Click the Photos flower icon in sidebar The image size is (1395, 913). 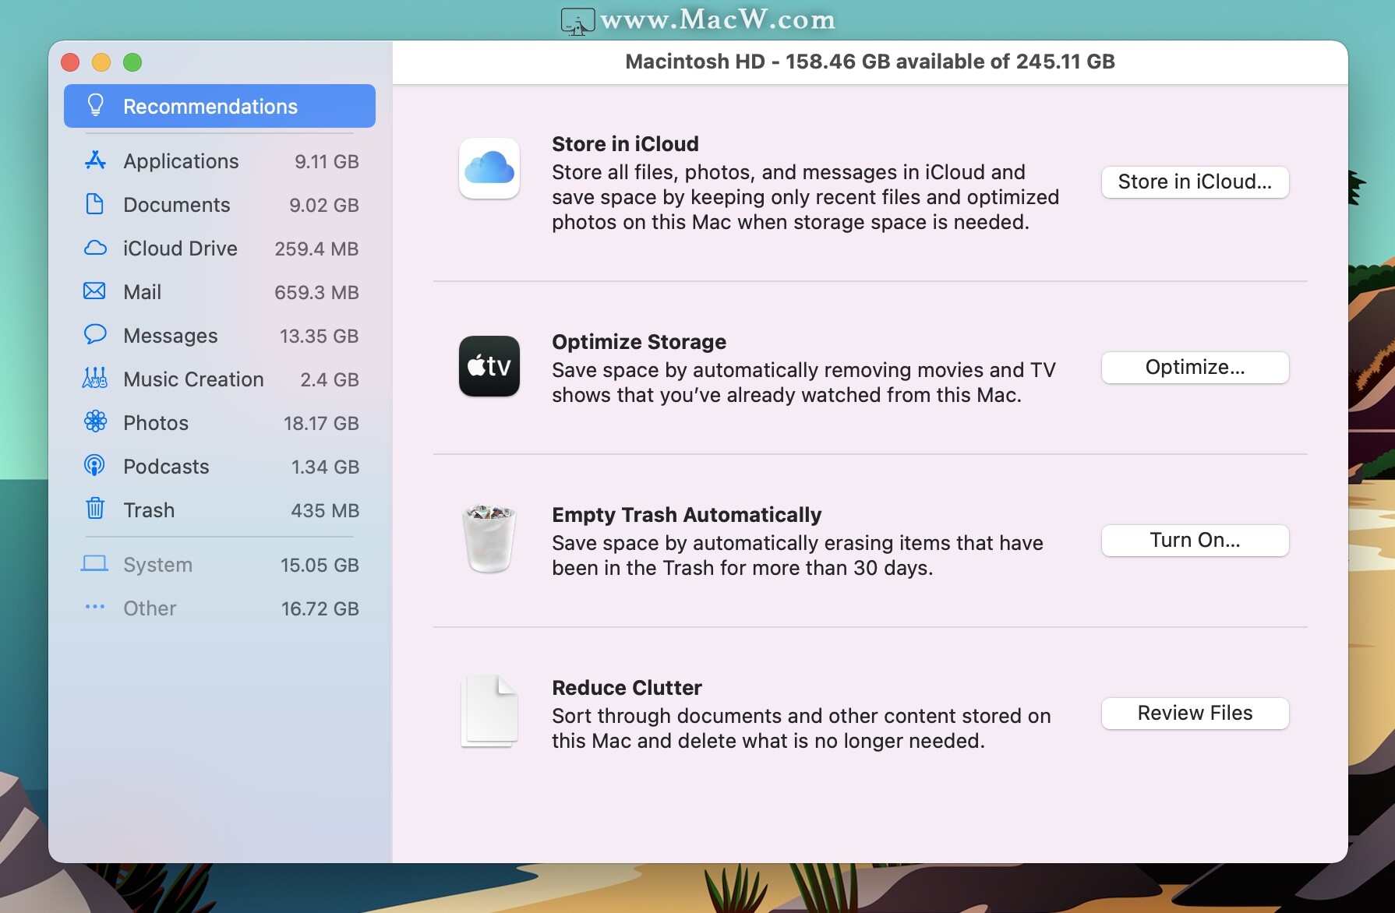tap(95, 422)
